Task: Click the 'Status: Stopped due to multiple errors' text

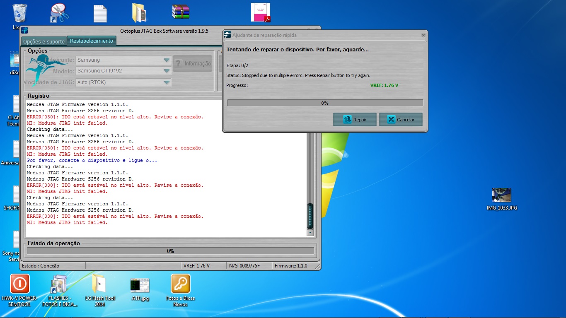Action: 298,75
